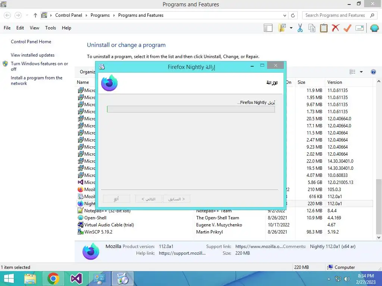Click the Back (السابق) button in uninstaller
Screen dimensions: 382x286
(176, 199)
